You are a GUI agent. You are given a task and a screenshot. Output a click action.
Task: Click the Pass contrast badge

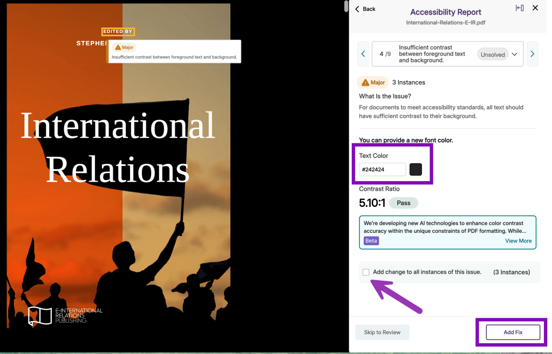(404, 203)
